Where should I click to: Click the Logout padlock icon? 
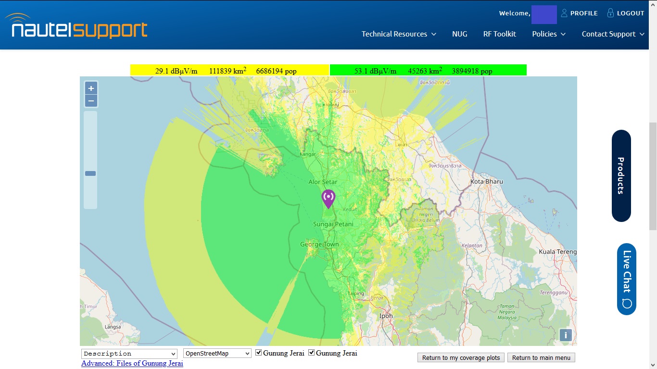pos(610,12)
